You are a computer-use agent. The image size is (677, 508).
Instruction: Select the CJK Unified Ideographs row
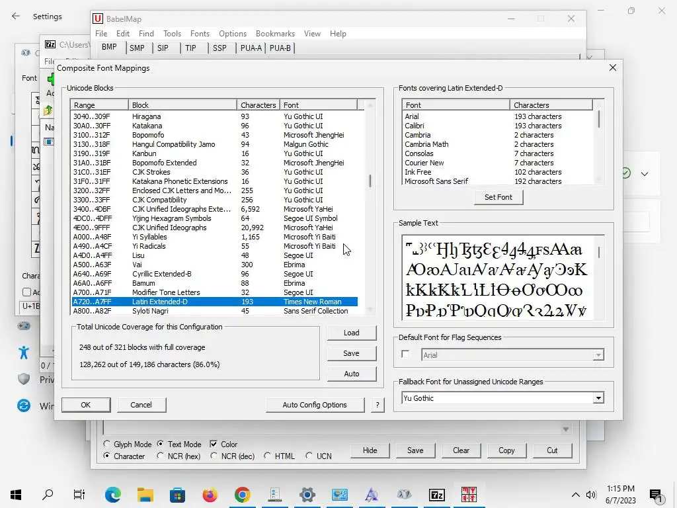(215, 228)
